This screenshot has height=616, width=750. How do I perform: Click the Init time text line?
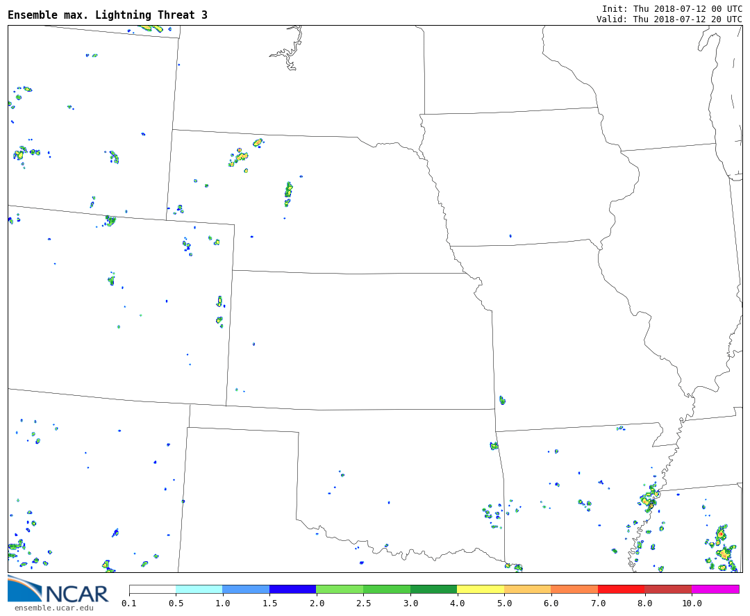672,8
